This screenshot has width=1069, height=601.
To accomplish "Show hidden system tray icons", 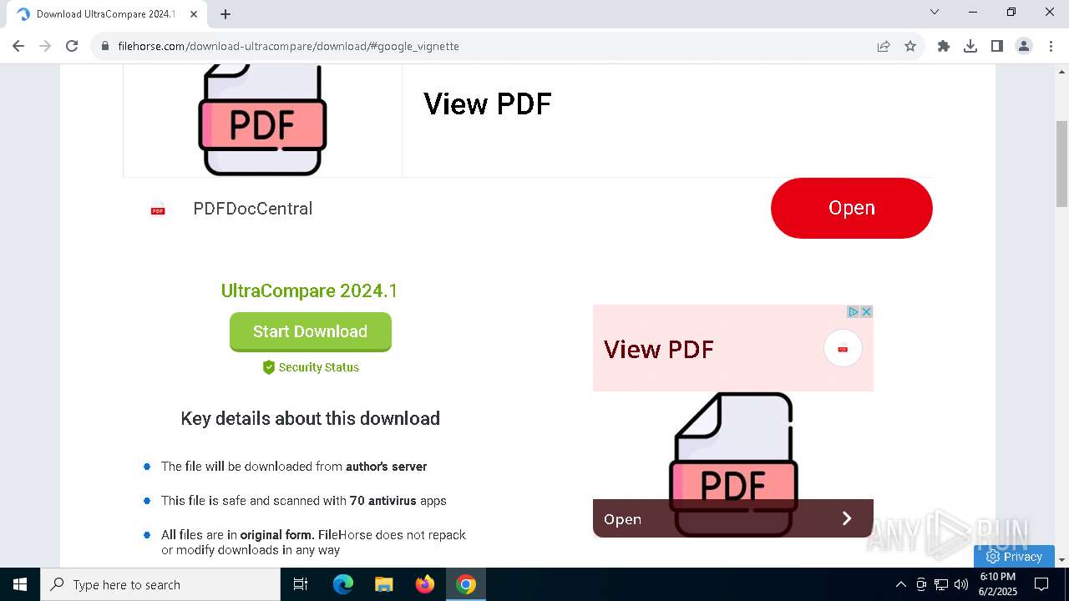I will (900, 584).
